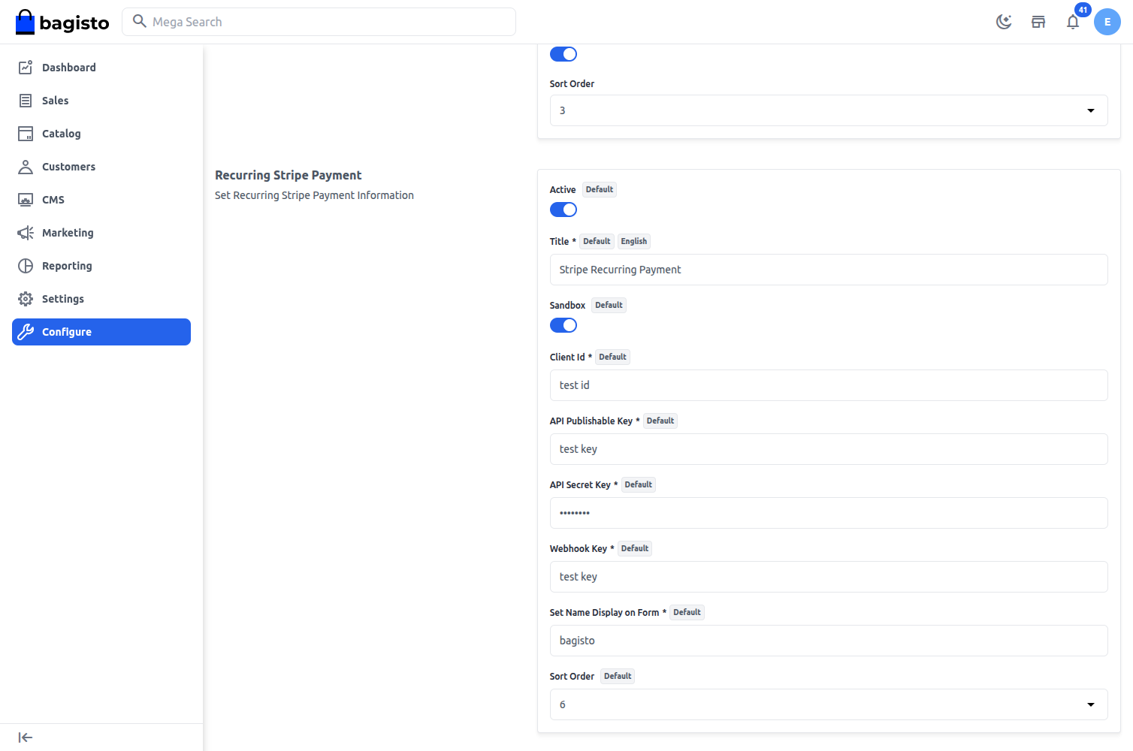Viewport: 1133px width, 751px height.
Task: Open notifications via the bell icon
Action: point(1073,23)
